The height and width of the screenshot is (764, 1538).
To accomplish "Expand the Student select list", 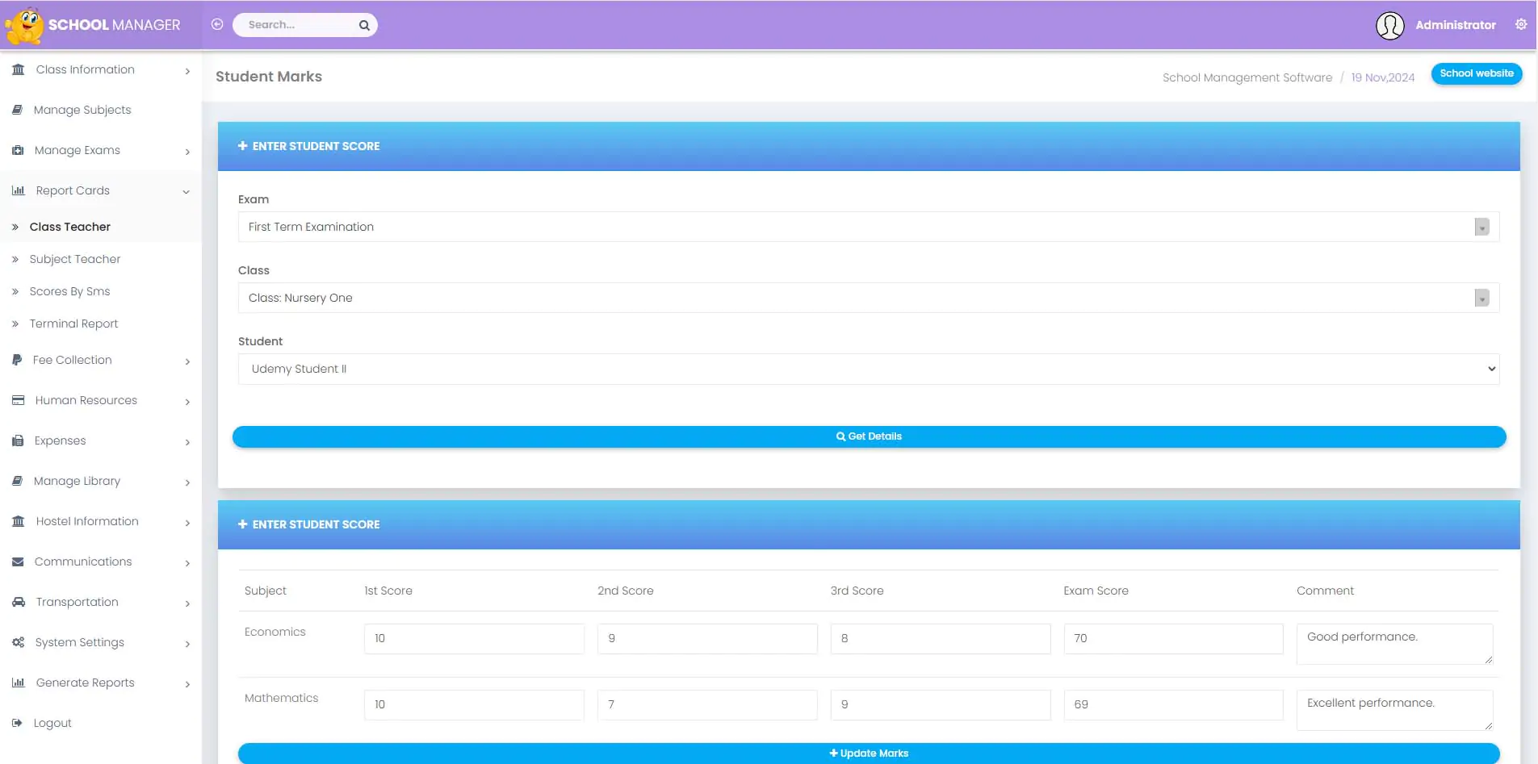I will pyautogui.click(x=868, y=369).
